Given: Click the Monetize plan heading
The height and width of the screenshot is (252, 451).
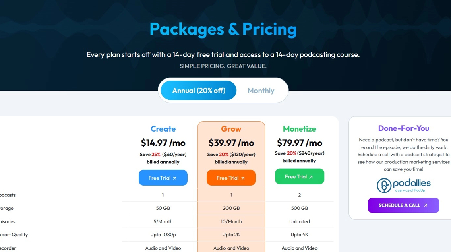Looking at the screenshot, I should [300, 129].
